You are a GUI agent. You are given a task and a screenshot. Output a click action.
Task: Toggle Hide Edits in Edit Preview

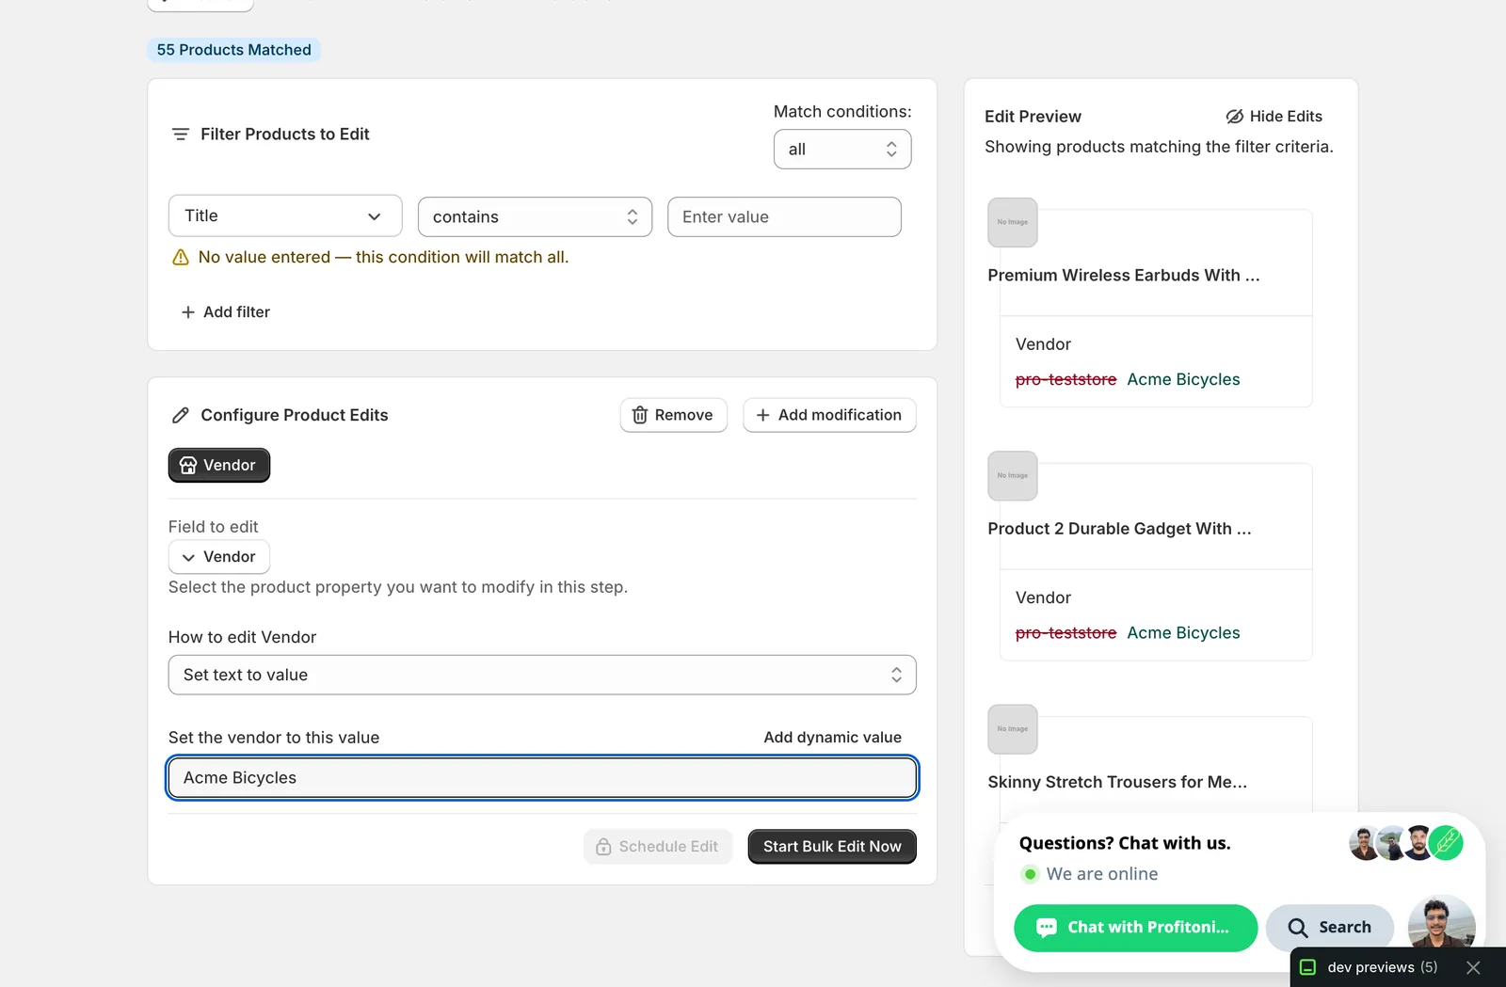[x=1274, y=117]
